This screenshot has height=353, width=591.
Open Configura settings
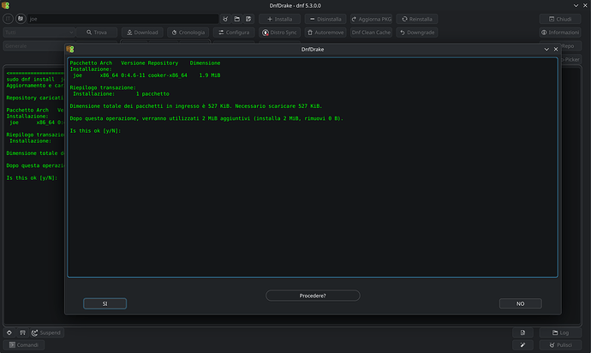(x=234, y=33)
